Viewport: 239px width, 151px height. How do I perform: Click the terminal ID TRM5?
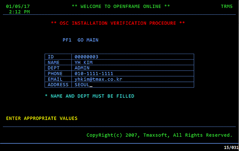pyautogui.click(x=227, y=6)
